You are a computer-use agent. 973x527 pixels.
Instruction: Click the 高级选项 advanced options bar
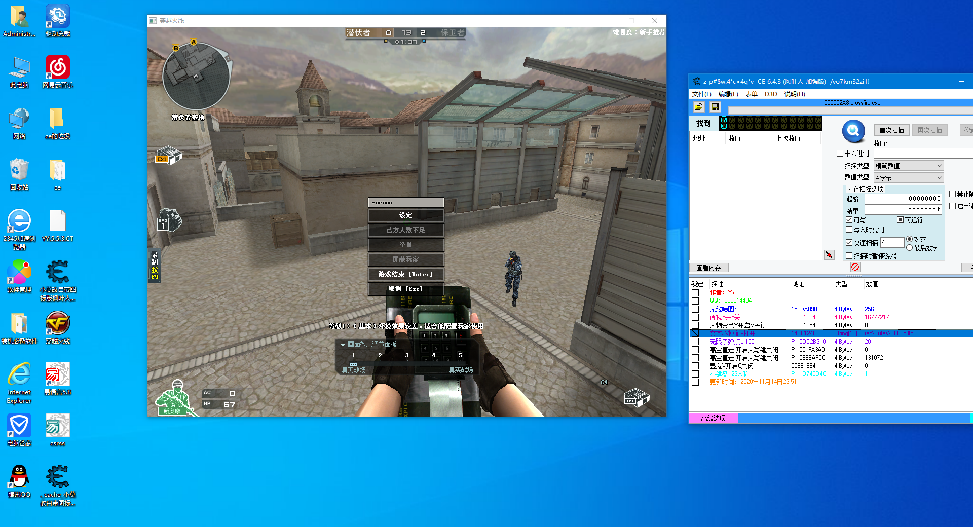[714, 418]
